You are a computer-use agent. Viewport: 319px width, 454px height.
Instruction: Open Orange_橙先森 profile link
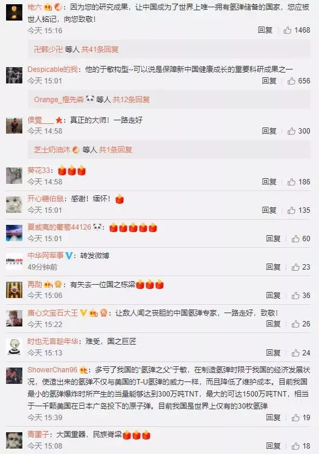tap(59, 100)
